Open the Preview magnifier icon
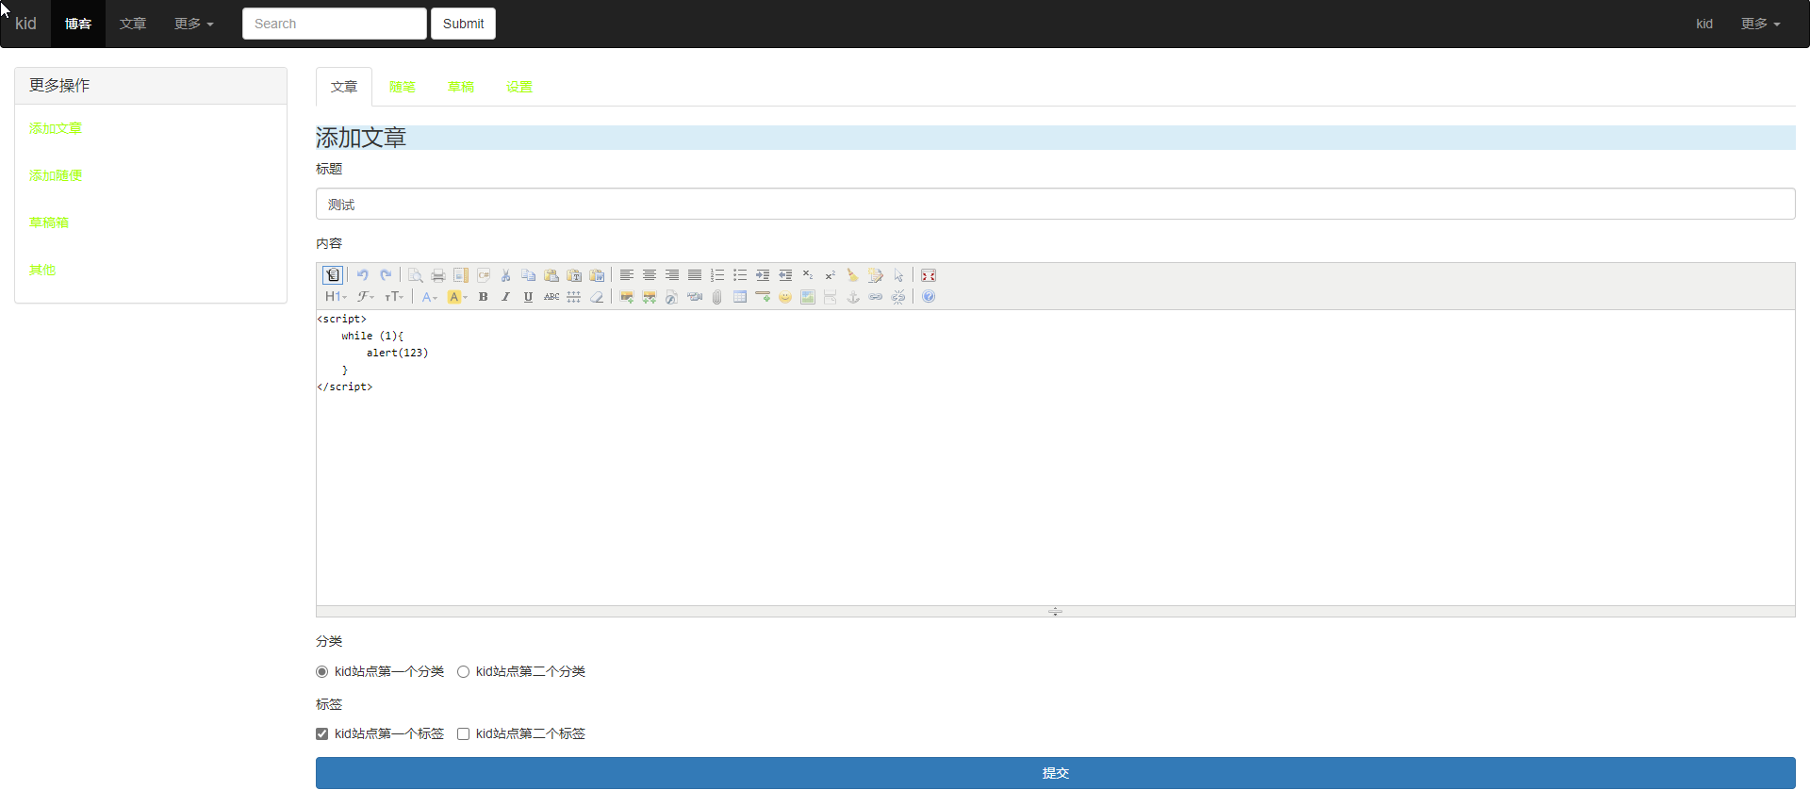Image resolution: width=1810 pixels, height=790 pixels. 416,275
